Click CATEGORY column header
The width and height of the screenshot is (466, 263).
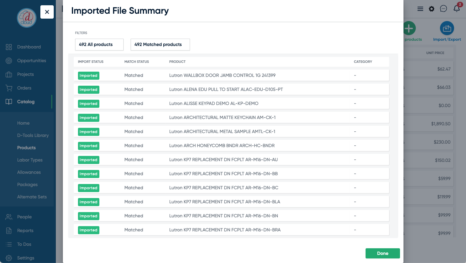[x=363, y=62]
